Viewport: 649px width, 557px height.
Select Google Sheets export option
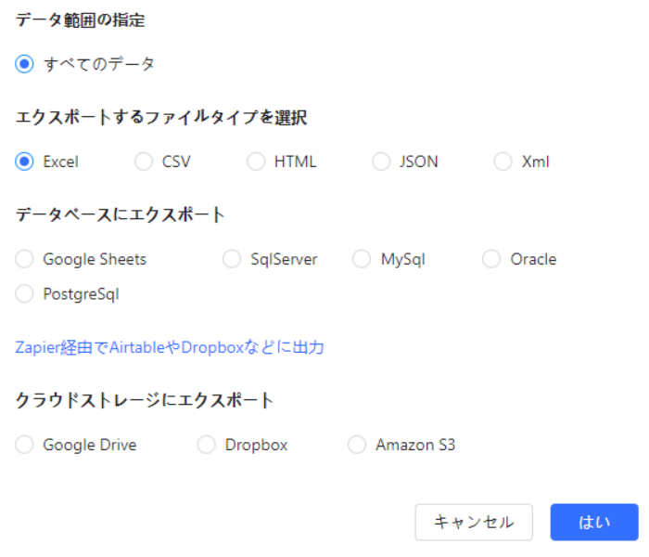point(25,259)
